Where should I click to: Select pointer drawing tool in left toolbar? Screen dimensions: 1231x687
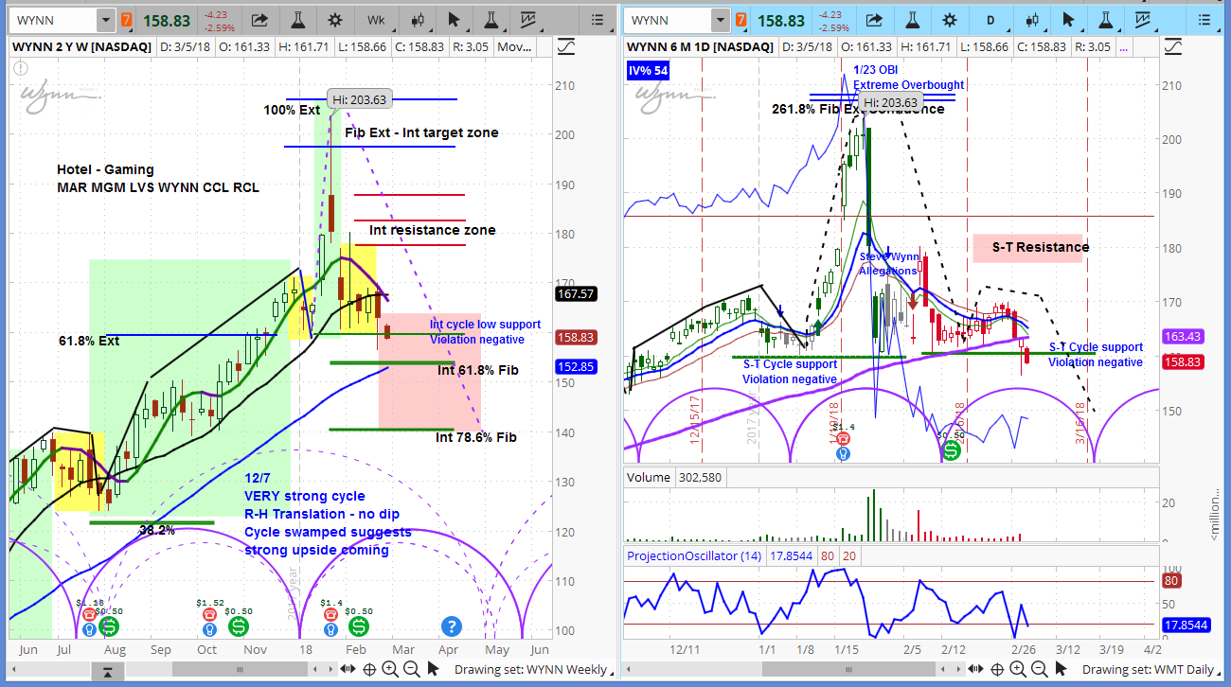[x=454, y=20]
